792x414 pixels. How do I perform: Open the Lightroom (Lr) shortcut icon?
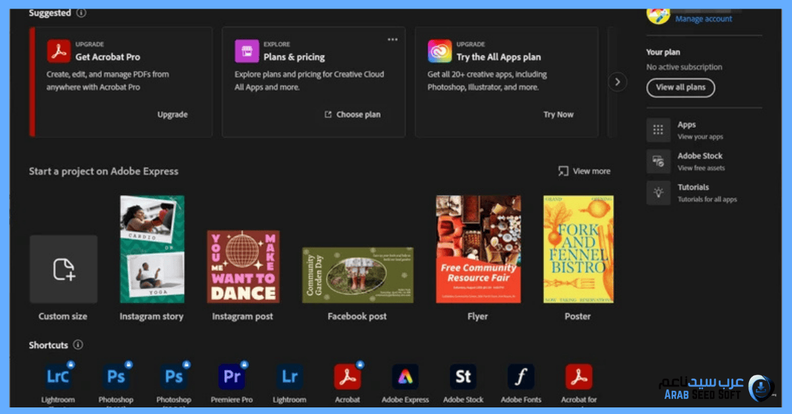(x=289, y=376)
